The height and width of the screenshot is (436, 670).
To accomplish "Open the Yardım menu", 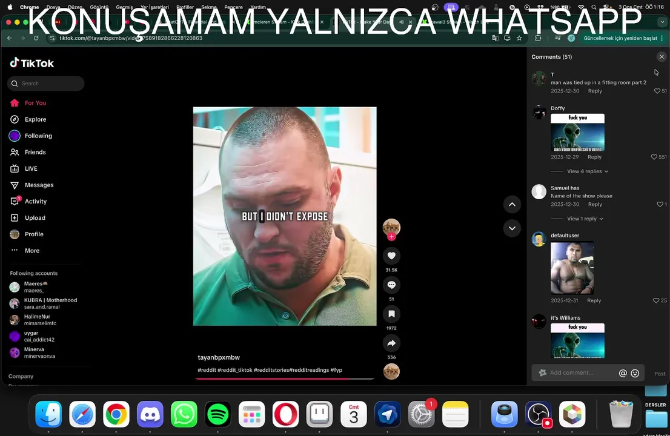I will click(258, 7).
